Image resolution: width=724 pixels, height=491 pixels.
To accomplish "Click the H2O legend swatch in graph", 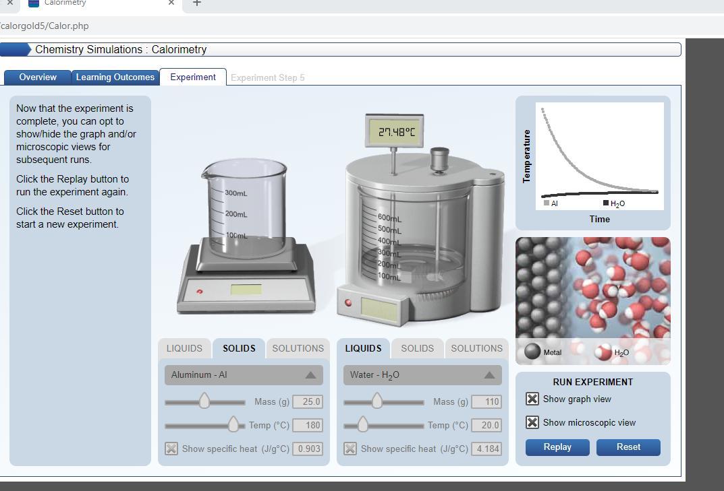I will 606,203.
